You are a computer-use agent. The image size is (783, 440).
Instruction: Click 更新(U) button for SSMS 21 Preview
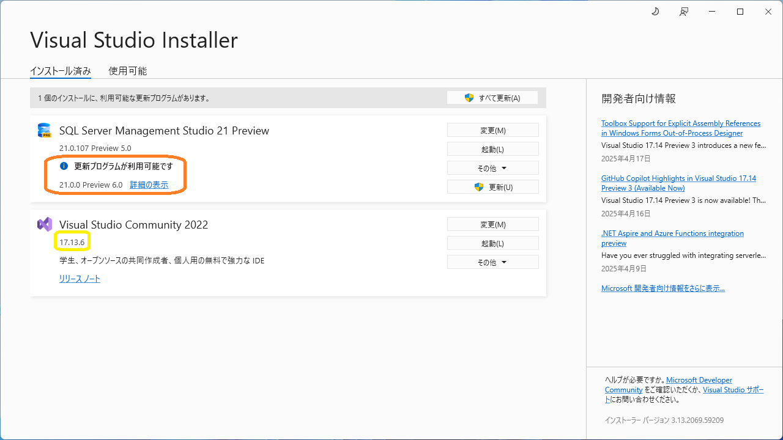pyautogui.click(x=493, y=187)
